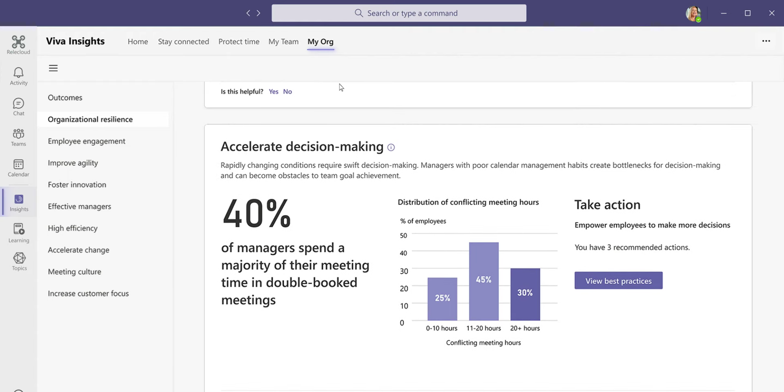Select Meeting culture in the side menu
The height and width of the screenshot is (392, 784).
(74, 272)
